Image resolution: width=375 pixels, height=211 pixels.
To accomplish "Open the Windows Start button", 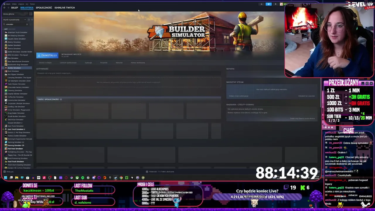I will (6, 178).
